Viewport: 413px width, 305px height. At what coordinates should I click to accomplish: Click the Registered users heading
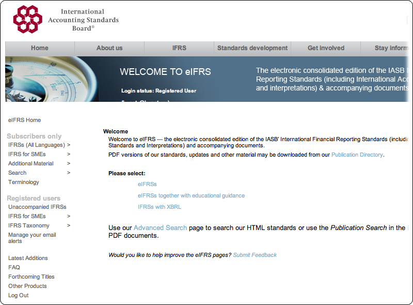(34, 198)
